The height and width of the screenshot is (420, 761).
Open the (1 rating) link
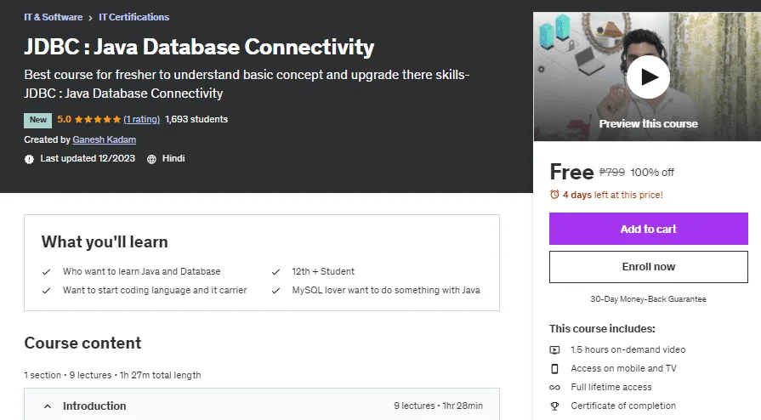click(x=141, y=119)
